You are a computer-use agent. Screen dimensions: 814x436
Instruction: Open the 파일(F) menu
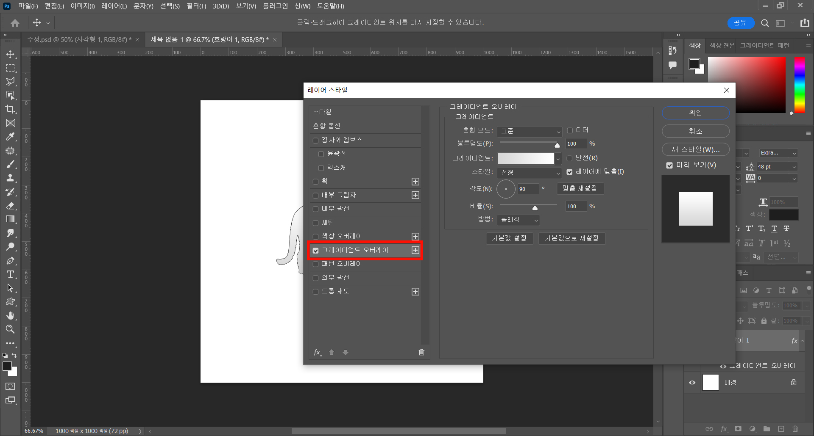point(28,6)
